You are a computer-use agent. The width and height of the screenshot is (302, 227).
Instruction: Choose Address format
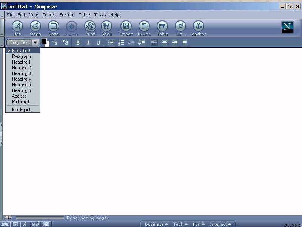tap(23, 96)
